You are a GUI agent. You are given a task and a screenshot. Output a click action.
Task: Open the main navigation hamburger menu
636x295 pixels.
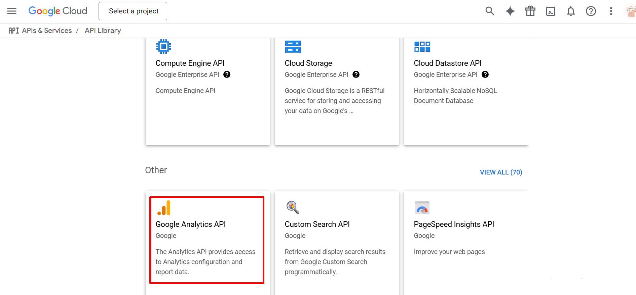click(x=12, y=11)
